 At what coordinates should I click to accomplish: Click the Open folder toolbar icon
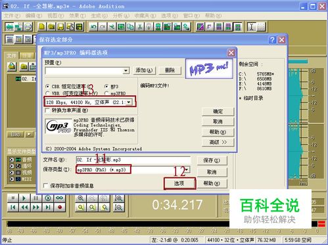click(51, 27)
